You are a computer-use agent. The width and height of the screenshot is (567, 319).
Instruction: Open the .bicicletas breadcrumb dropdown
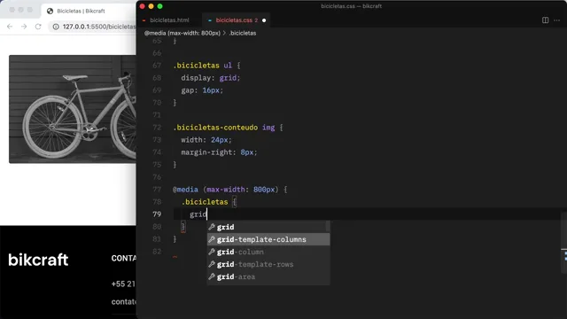tap(242, 33)
